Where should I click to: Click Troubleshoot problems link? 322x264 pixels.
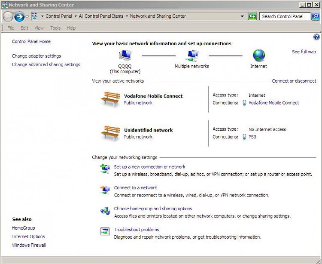pos(137,230)
